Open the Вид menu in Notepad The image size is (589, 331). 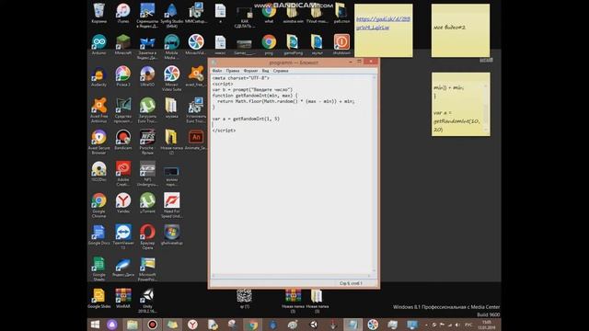265,71
